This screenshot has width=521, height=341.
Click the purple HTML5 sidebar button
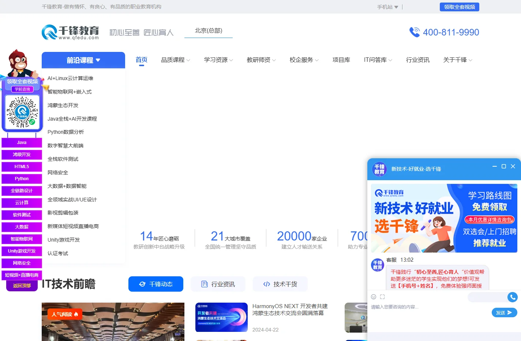(x=22, y=167)
